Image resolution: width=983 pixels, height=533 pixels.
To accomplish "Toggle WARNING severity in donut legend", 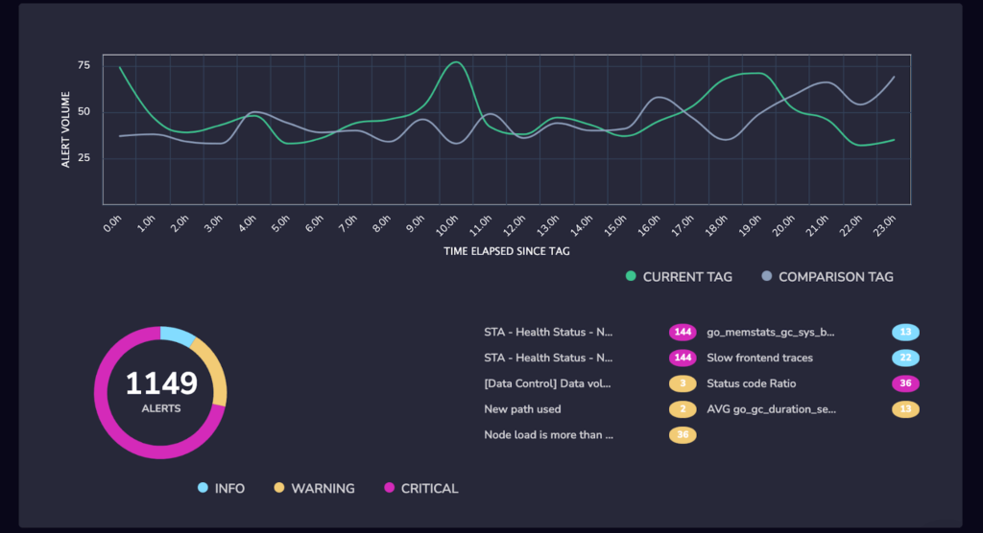I will (314, 488).
